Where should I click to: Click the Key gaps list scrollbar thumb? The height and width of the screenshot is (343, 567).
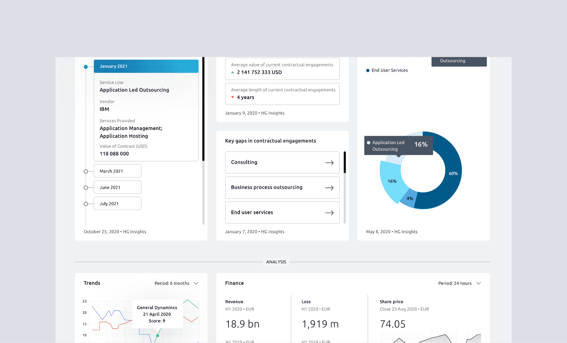coord(345,162)
